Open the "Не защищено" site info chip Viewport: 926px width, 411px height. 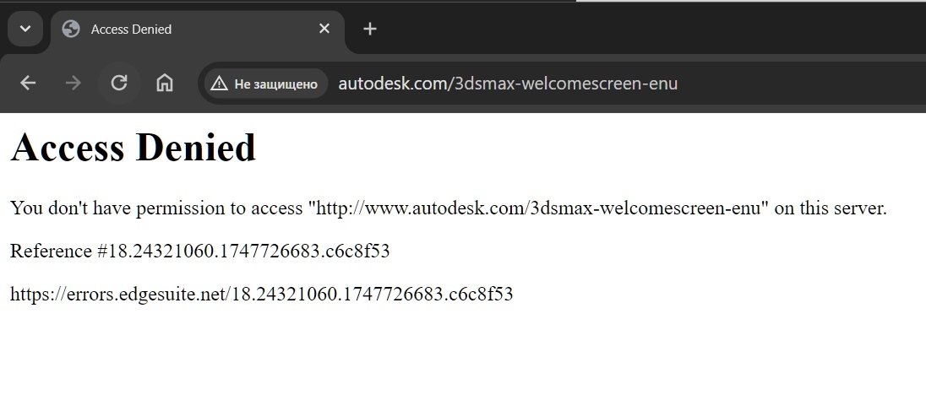(x=266, y=84)
